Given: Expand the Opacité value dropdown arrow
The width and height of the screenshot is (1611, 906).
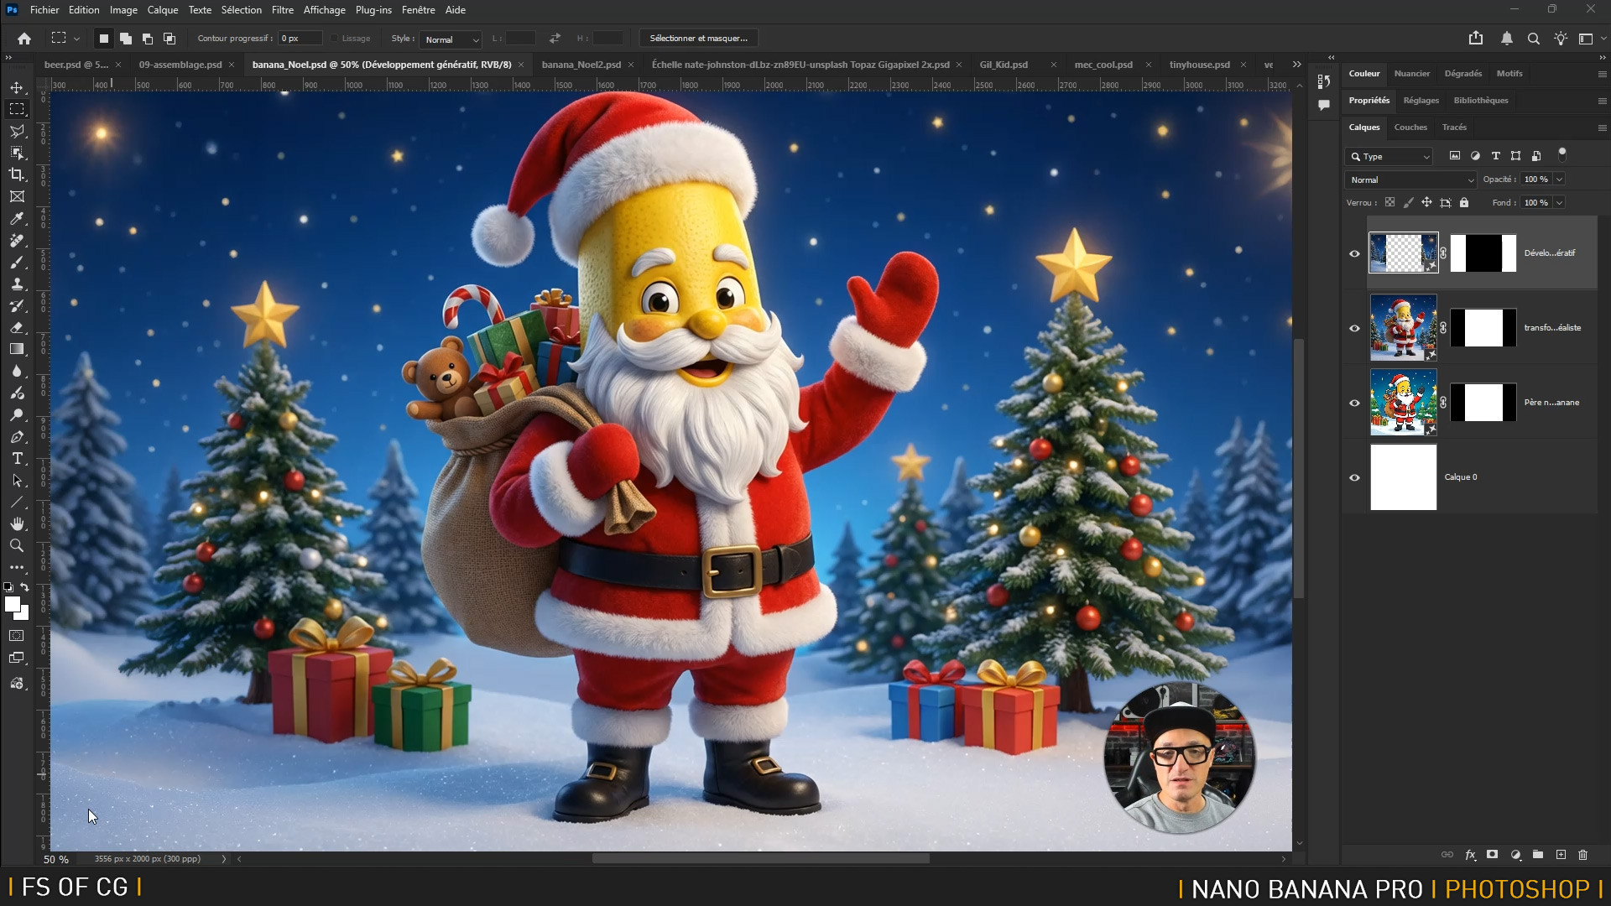Looking at the screenshot, I should coord(1559,180).
